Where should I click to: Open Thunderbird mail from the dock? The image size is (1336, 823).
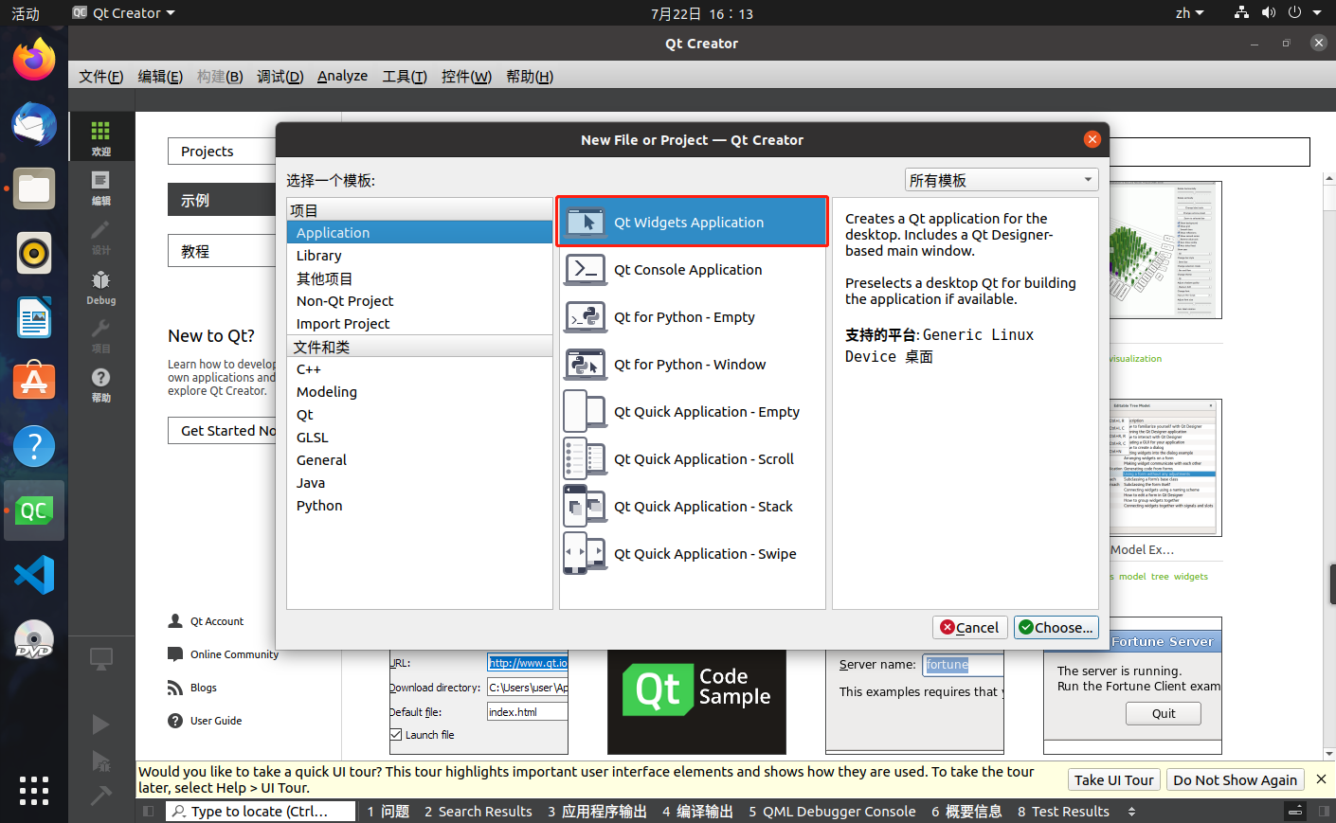(34, 125)
